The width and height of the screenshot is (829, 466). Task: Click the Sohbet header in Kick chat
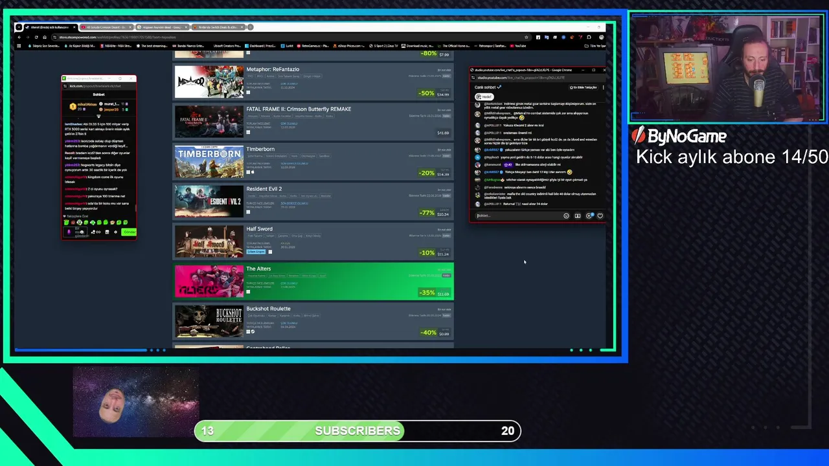(98, 94)
